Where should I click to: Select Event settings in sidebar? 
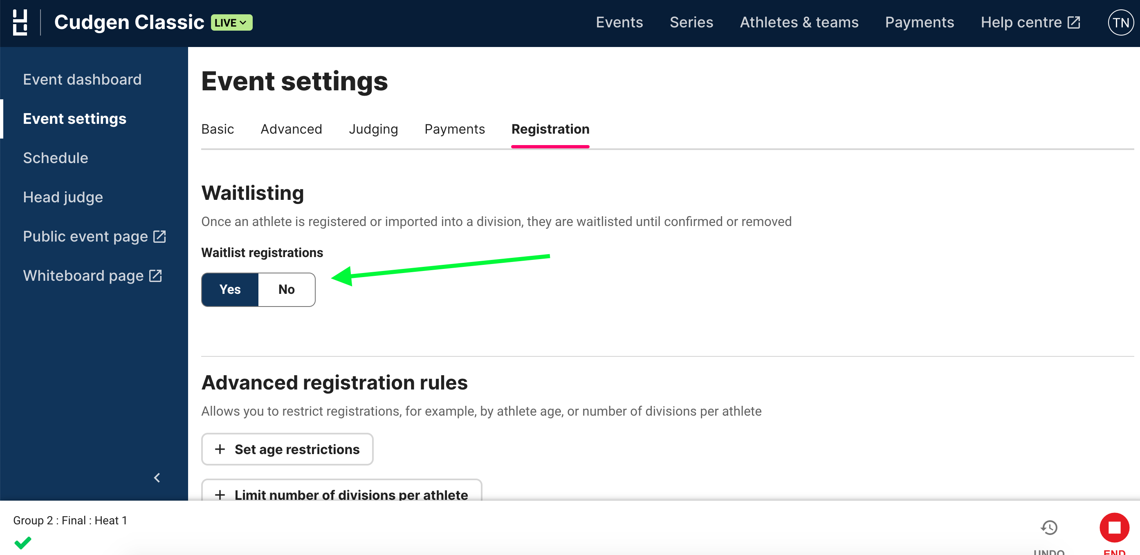click(75, 119)
